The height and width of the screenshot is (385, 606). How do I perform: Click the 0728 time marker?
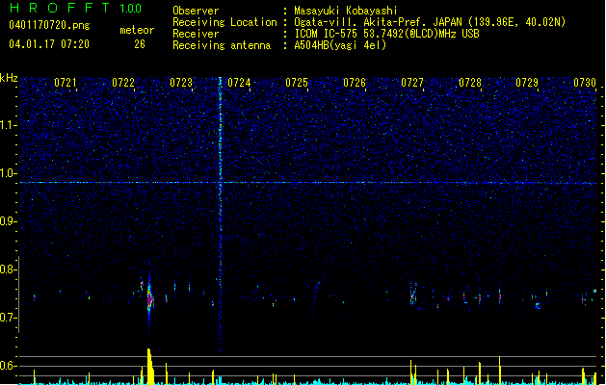click(x=470, y=83)
